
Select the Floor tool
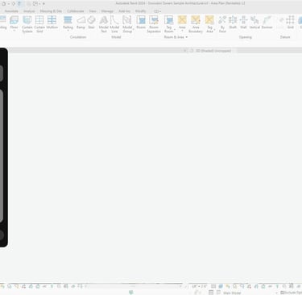(x=14, y=23)
